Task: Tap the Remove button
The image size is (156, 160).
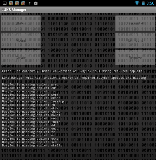Action: point(135,58)
